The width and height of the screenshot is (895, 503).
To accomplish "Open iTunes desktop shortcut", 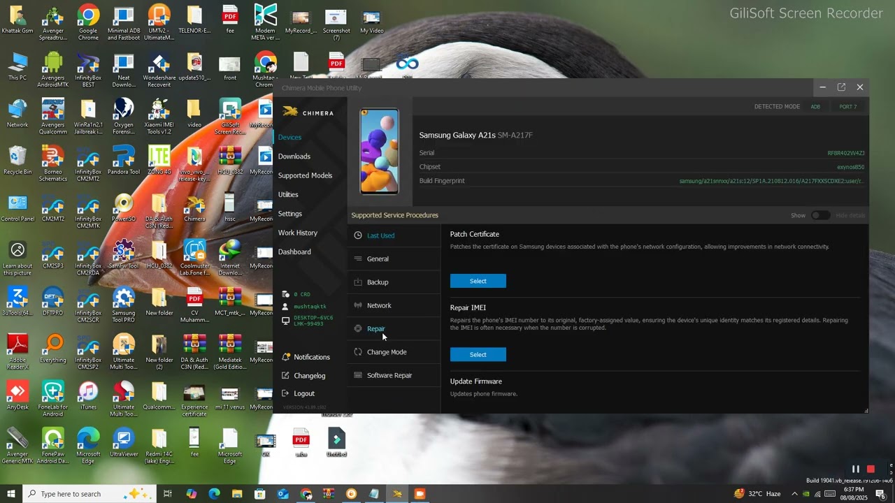I will click(88, 395).
